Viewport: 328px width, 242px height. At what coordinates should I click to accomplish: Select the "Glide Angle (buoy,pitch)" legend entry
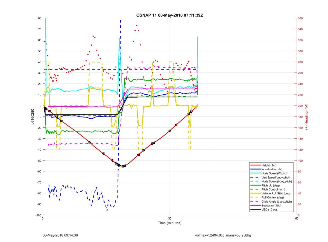(277, 202)
